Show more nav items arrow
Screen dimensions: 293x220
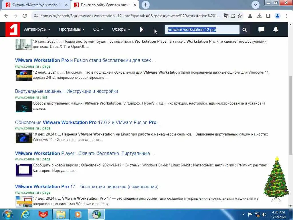click(142, 30)
